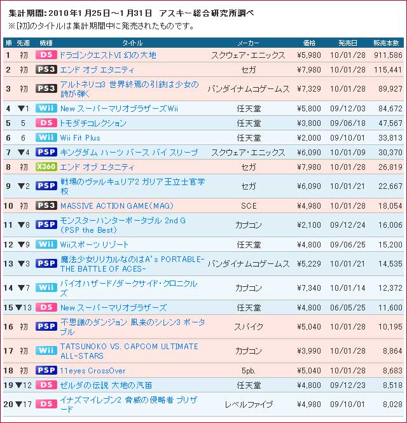Image resolution: width=407 pixels, height=423 pixels.
Task: Open the Wiiスポーツ リゾート link
Action: point(94,245)
